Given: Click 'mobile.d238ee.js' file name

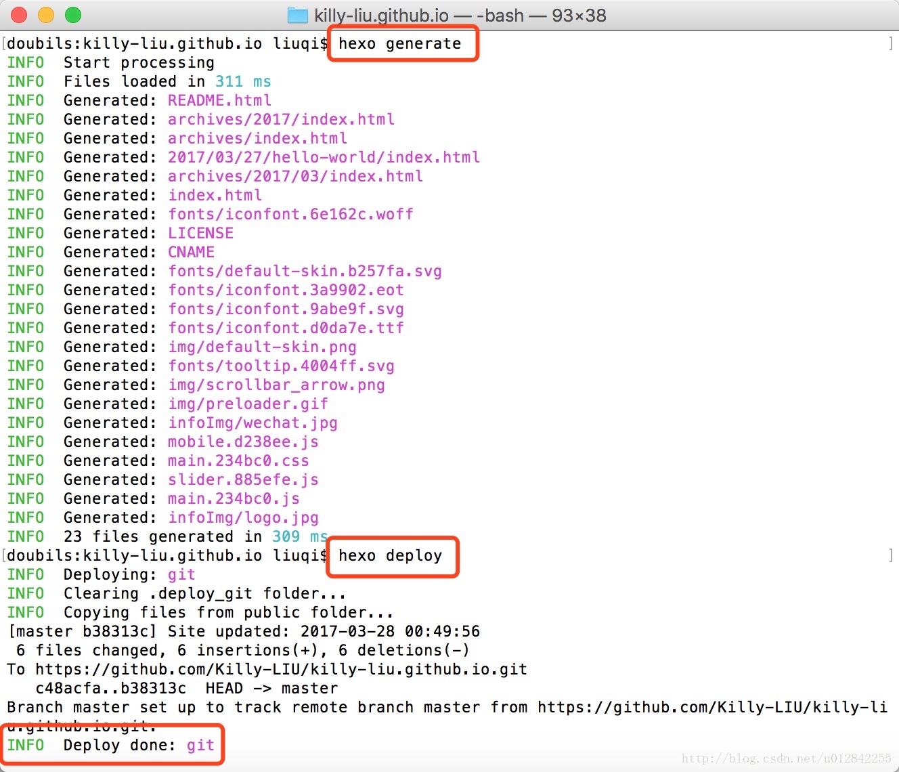Looking at the screenshot, I should [244, 442].
